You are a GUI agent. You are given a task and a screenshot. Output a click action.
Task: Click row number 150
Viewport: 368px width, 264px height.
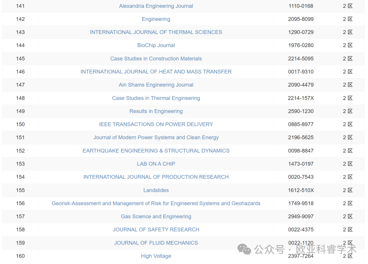(20, 124)
